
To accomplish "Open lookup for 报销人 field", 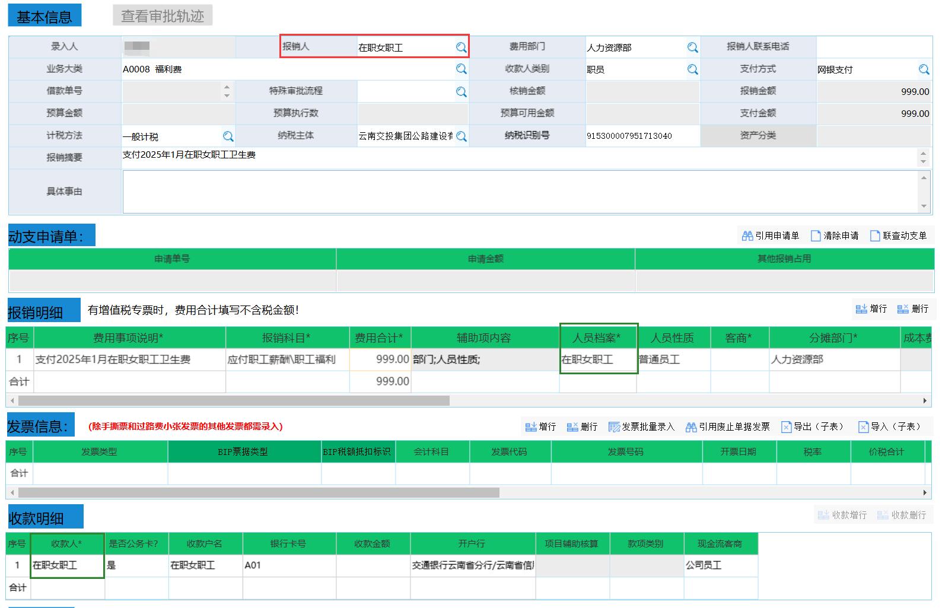I will 461,47.
